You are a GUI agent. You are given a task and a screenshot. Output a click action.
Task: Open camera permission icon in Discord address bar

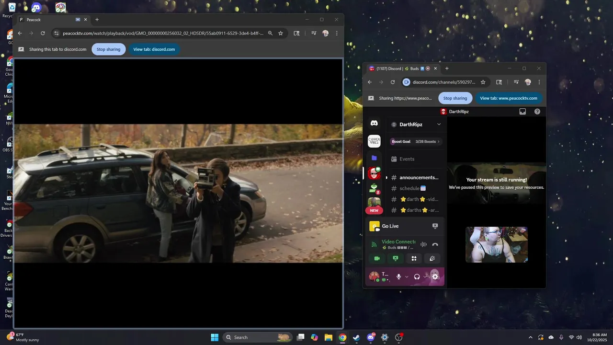[x=406, y=82]
